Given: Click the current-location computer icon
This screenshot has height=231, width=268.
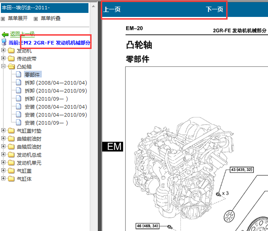Looking at the screenshot, I should tap(4, 42).
